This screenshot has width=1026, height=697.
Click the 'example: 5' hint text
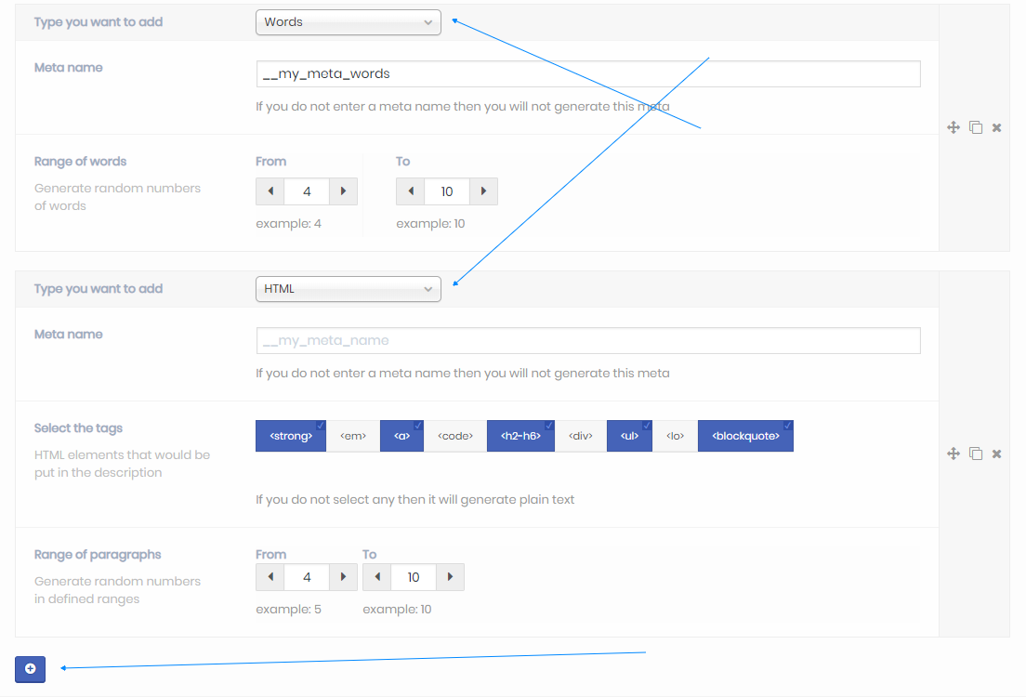click(288, 610)
